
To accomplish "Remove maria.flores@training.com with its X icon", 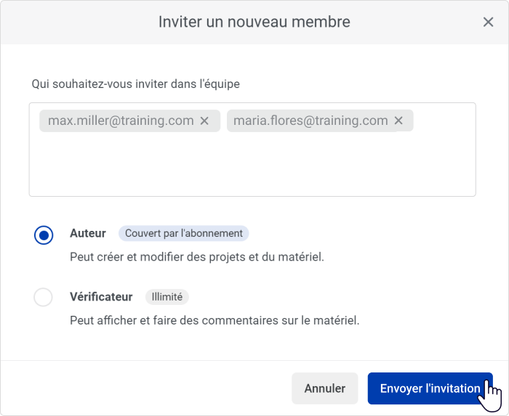I will point(398,121).
